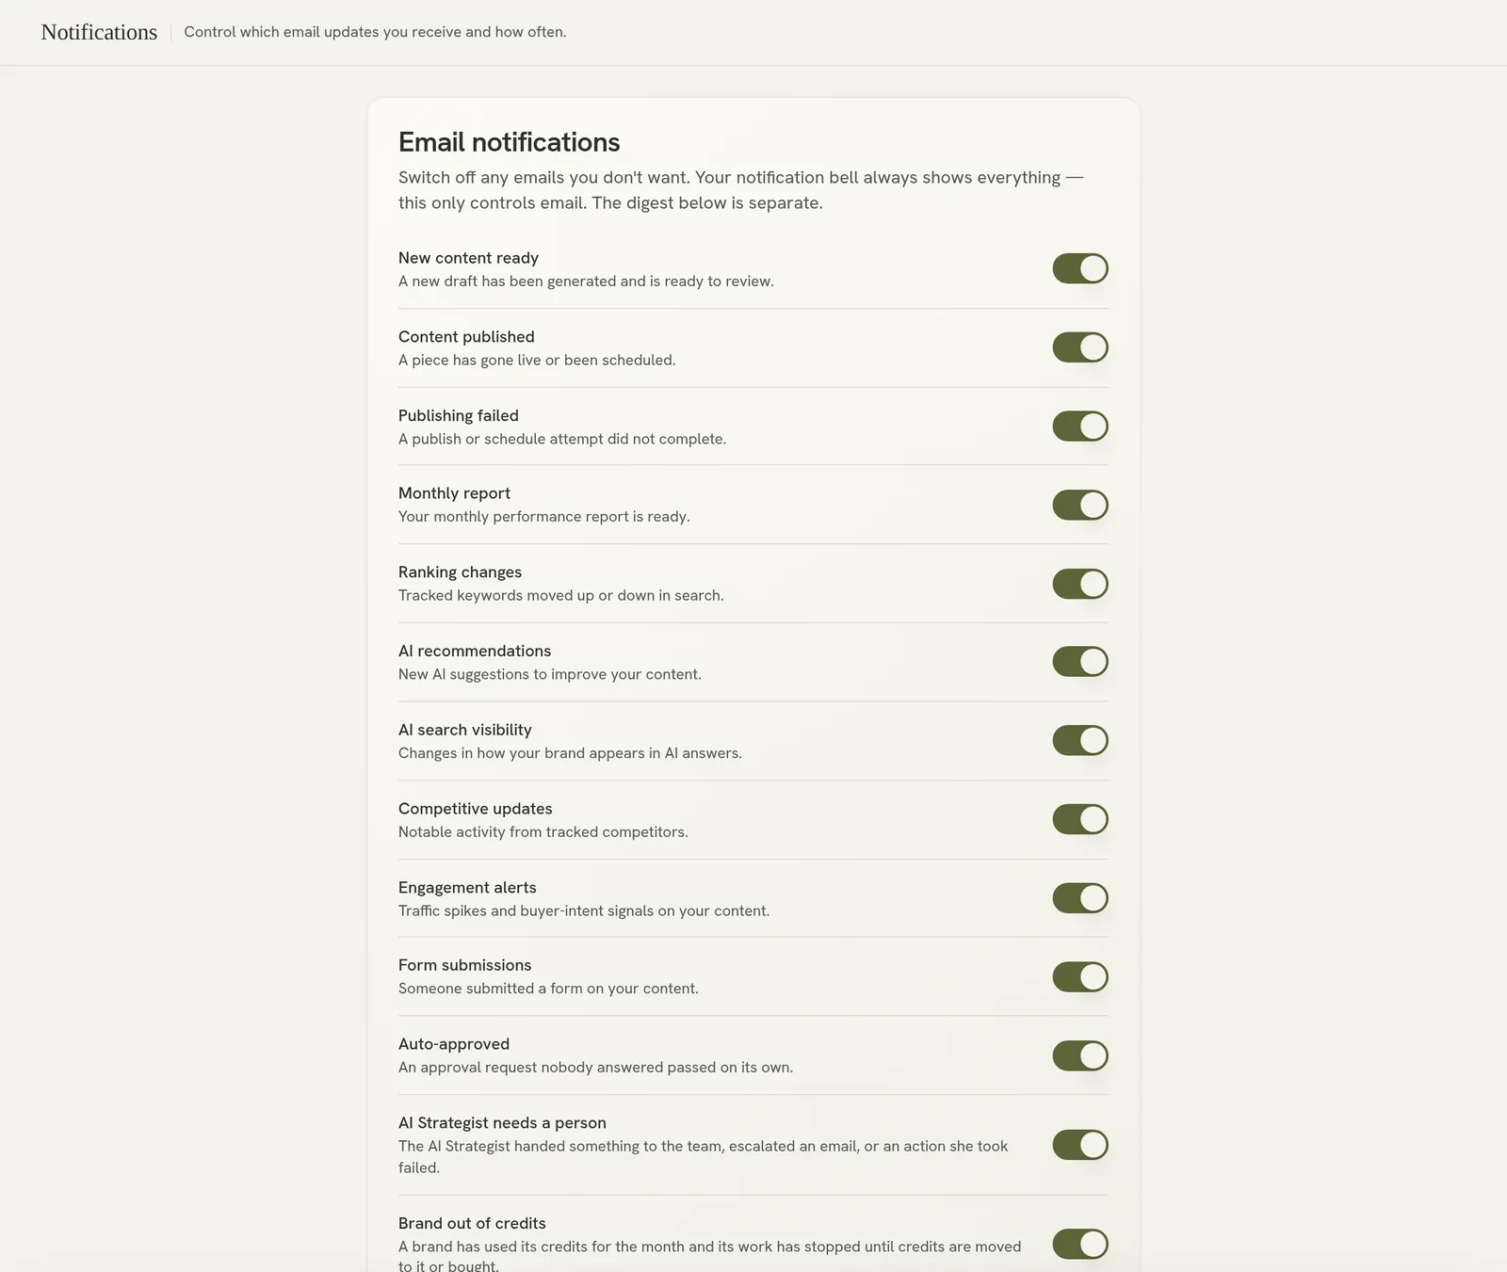This screenshot has width=1507, height=1272.
Task: Turn off Auto-approved notification switch
Action: coord(1080,1055)
